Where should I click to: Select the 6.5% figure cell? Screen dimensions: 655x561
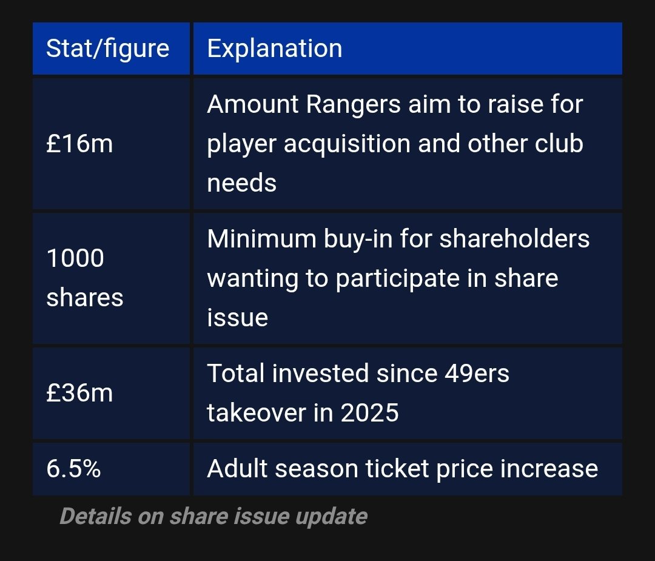pos(73,469)
